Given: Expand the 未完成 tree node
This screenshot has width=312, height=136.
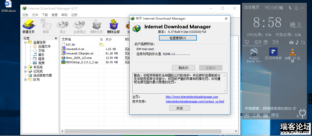Looking at the screenshot, I should pyautogui.click(x=26, y=67).
